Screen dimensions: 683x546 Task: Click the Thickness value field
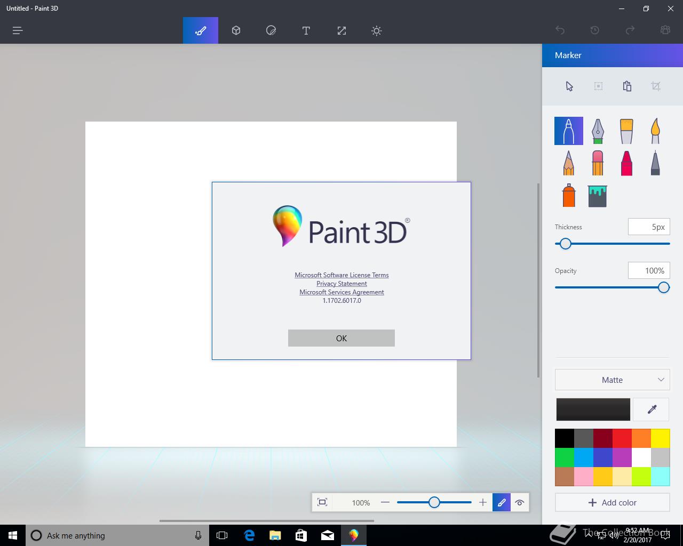[649, 227]
